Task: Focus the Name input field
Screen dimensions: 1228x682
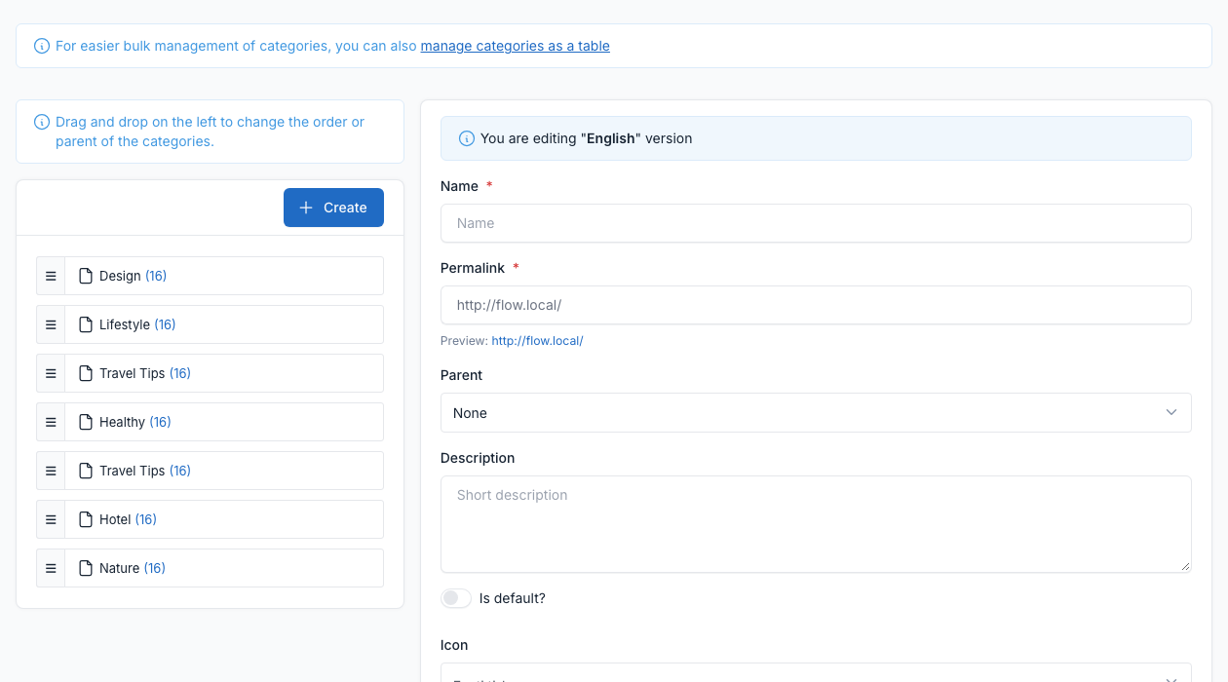Action: click(816, 223)
